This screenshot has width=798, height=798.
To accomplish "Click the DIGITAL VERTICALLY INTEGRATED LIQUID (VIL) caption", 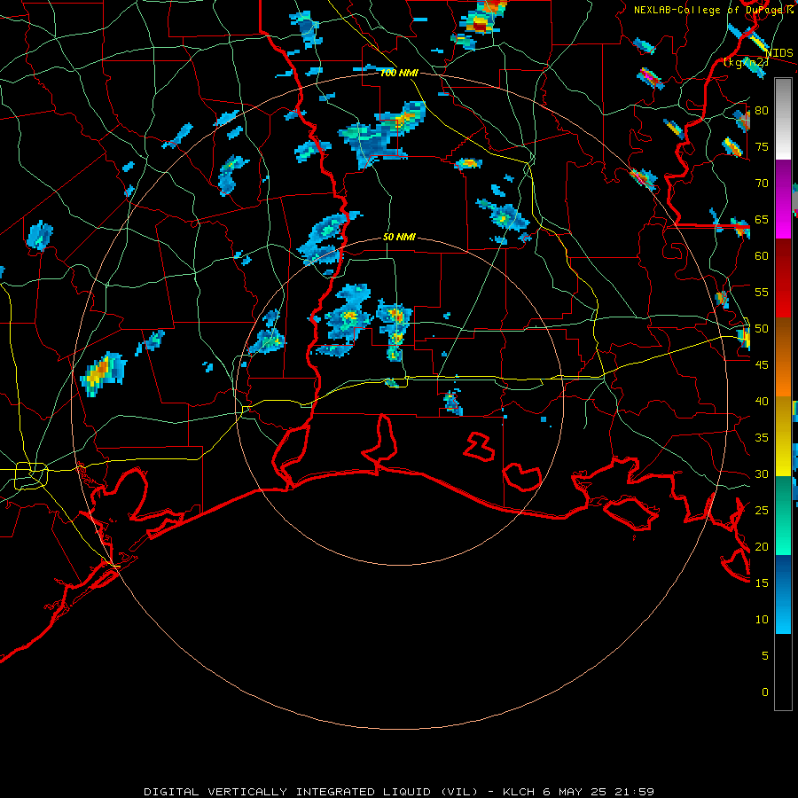I will coord(311,792).
